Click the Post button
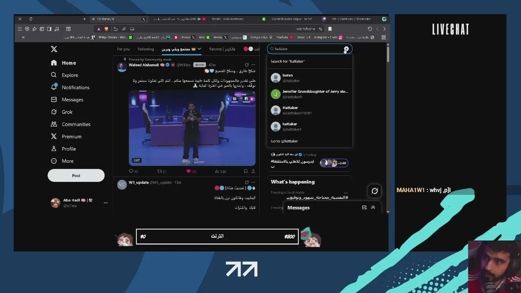The image size is (521, 293). point(76,175)
